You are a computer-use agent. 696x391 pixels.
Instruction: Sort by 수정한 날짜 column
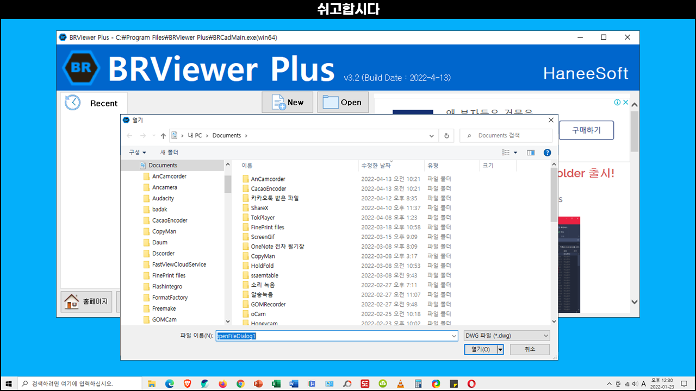pyautogui.click(x=391, y=165)
